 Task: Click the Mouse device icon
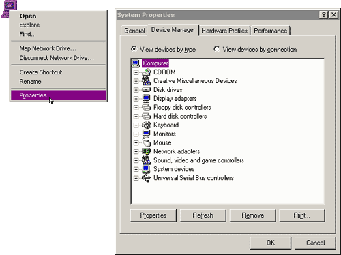click(x=146, y=142)
